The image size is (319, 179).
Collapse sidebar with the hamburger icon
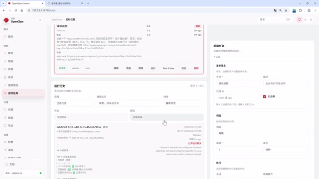click(40, 20)
